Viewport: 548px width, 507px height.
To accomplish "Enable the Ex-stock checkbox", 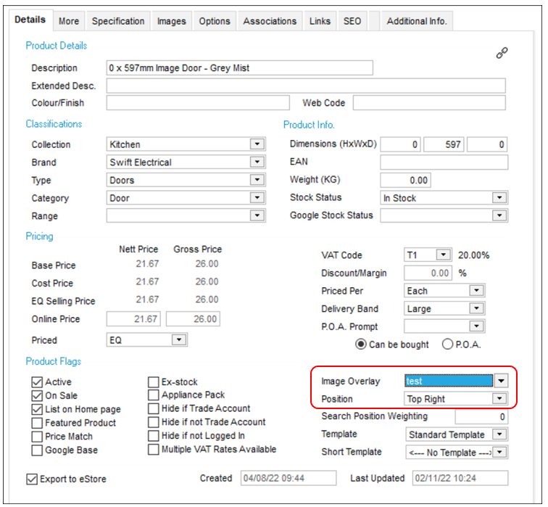I will pyautogui.click(x=154, y=382).
